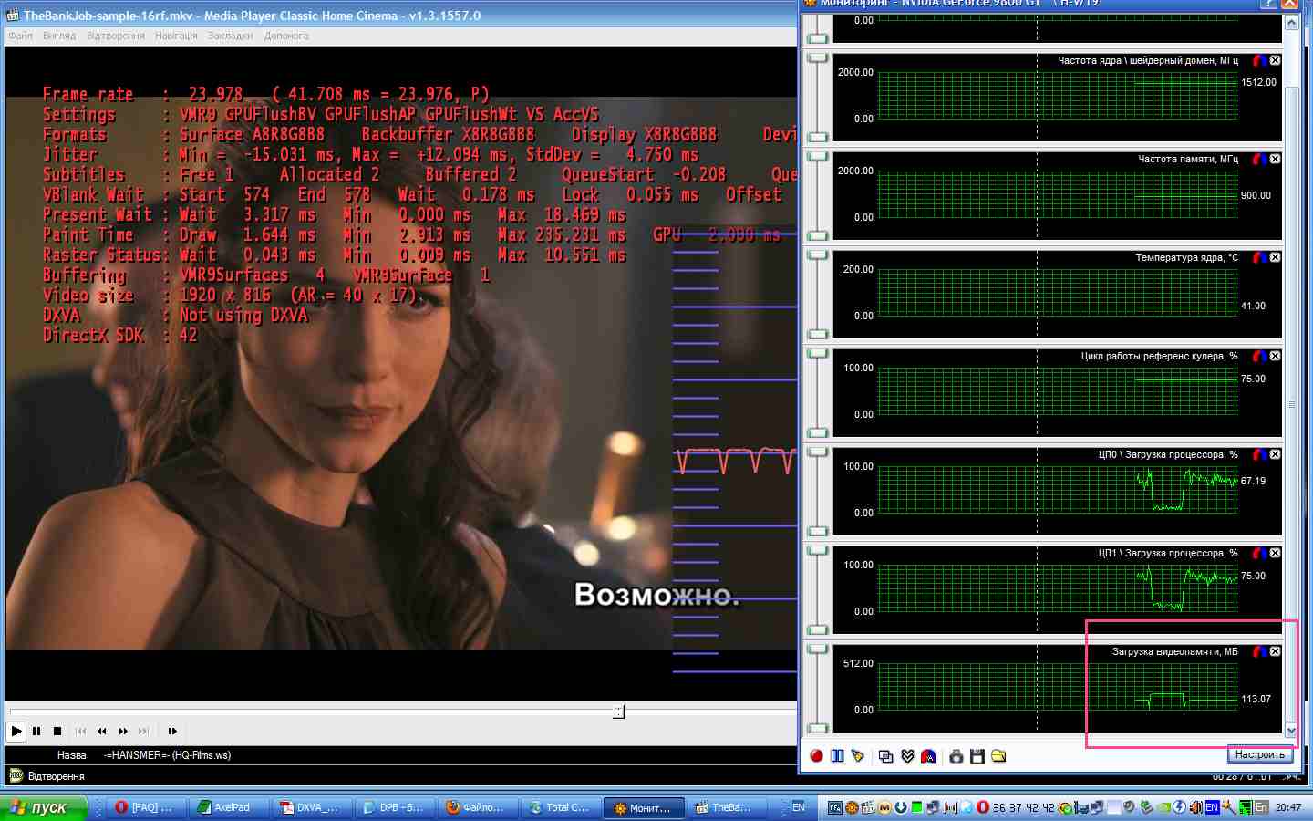The image size is (1313, 821).
Task: Click red-blue icon of Цикл работы референс кулера graph
Action: pos(1259,356)
